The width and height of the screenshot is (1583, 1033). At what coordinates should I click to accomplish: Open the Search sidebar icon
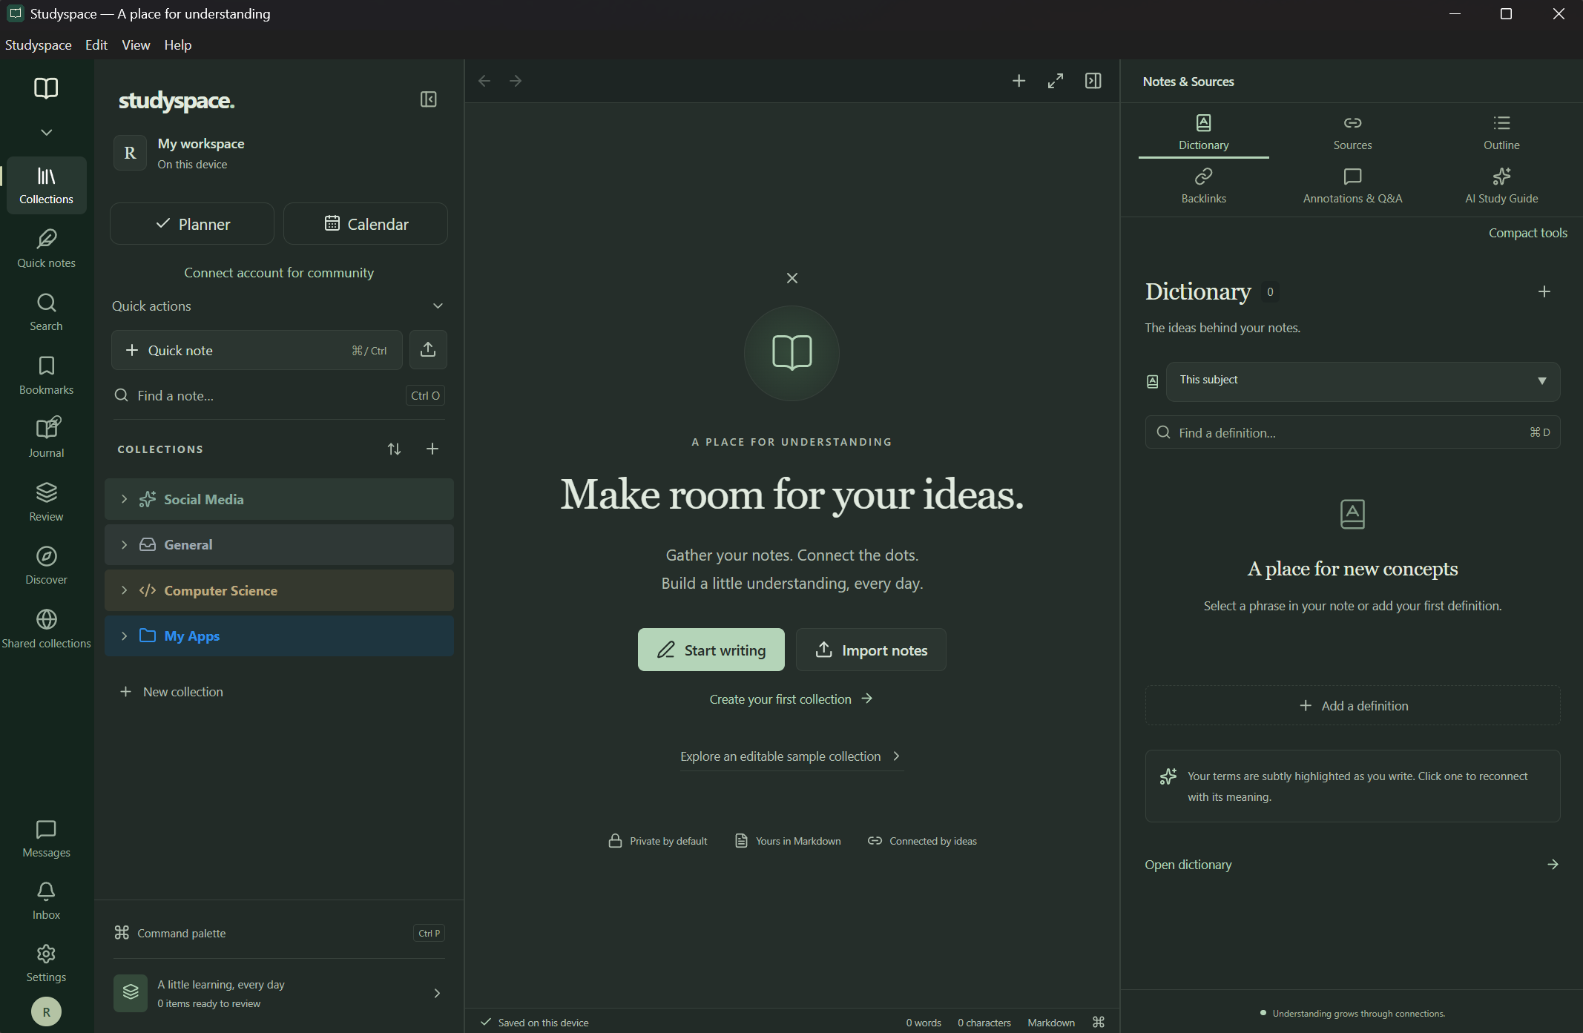coord(46,312)
